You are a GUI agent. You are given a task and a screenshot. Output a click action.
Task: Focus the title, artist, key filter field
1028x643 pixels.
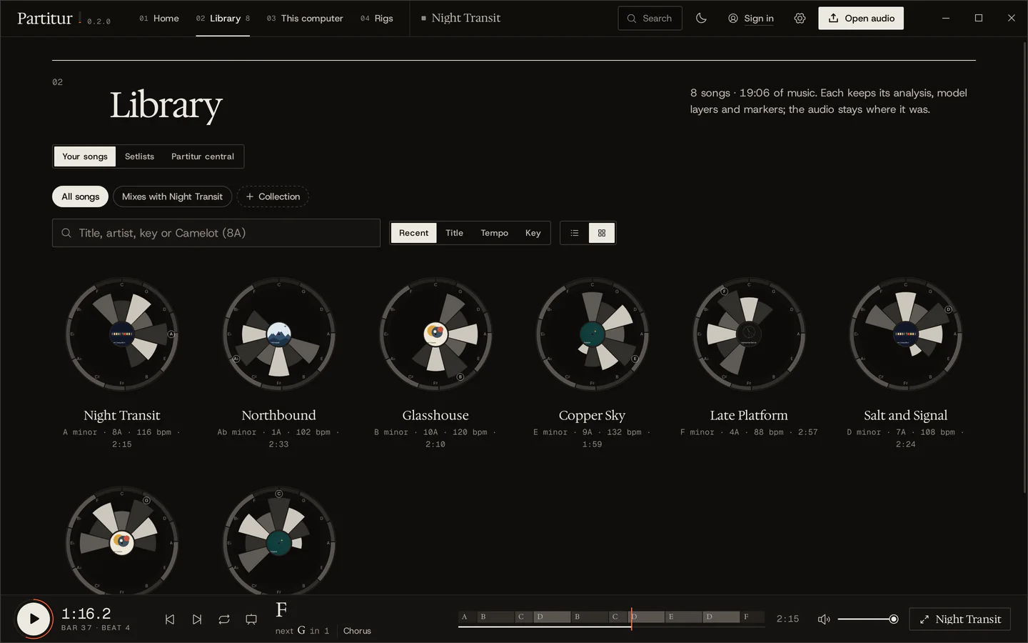tap(216, 233)
